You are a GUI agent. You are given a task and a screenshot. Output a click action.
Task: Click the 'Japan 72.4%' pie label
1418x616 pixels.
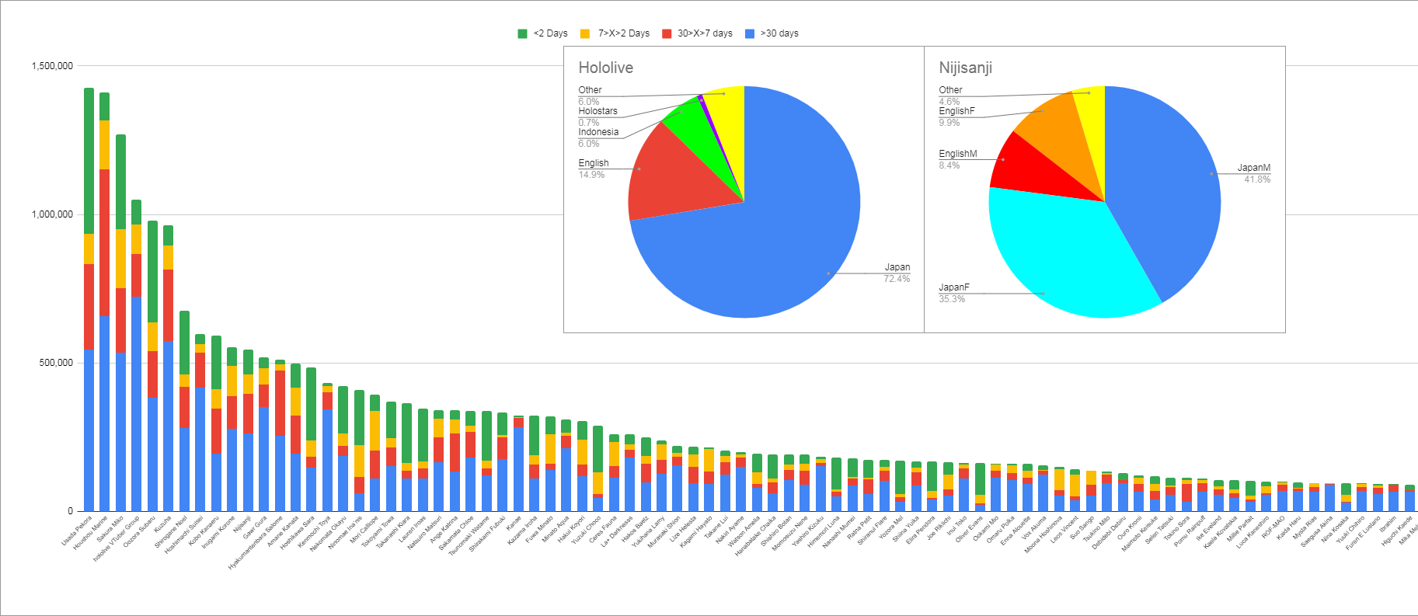click(897, 273)
